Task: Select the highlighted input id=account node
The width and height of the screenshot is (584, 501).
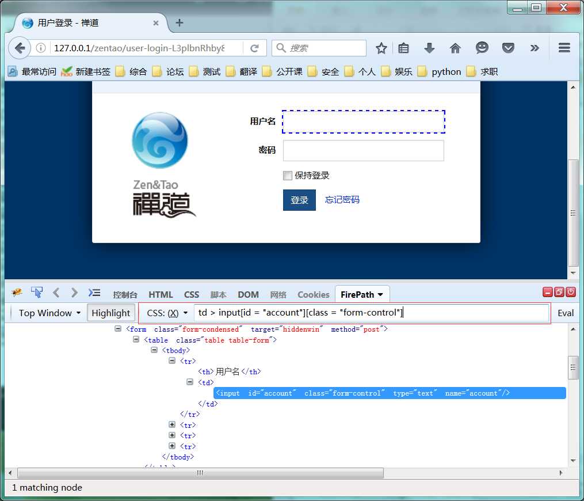Action: (390, 393)
